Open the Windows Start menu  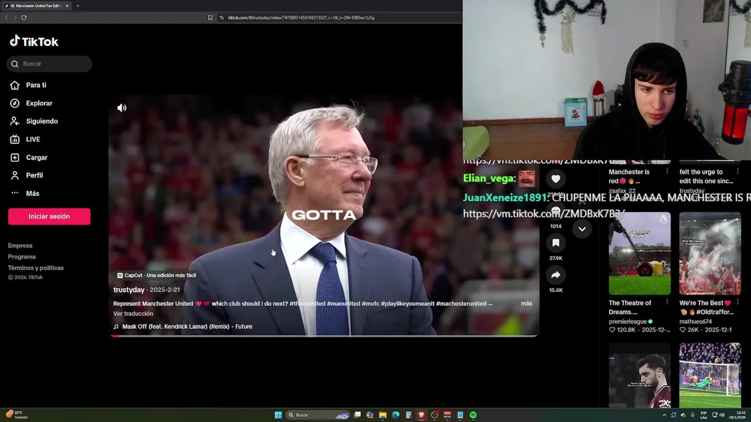coord(278,415)
